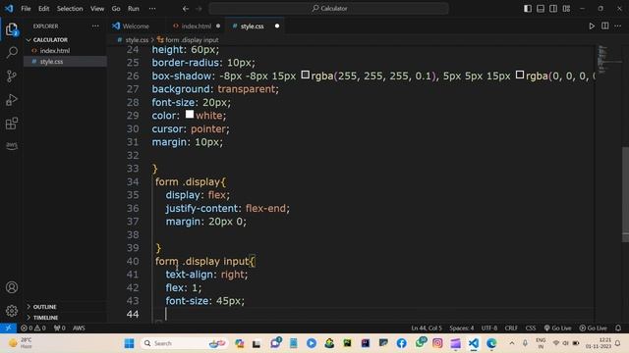The width and height of the screenshot is (629, 353).
Task: Click the editor vertical scrollbar thumb
Action: pos(625,194)
